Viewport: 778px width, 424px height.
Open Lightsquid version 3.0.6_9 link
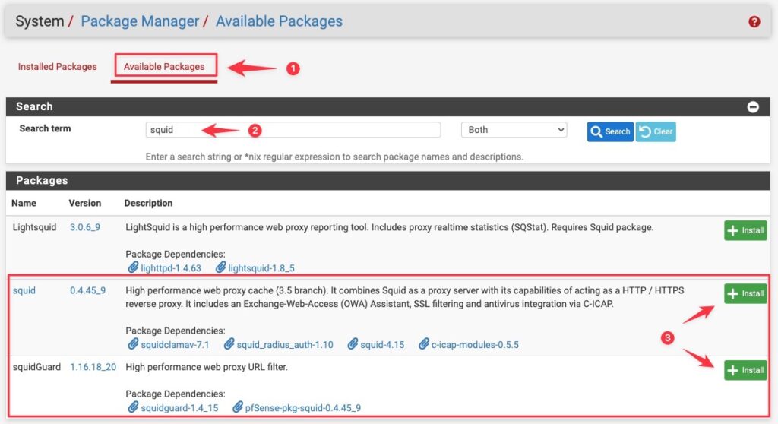pyautogui.click(x=85, y=227)
